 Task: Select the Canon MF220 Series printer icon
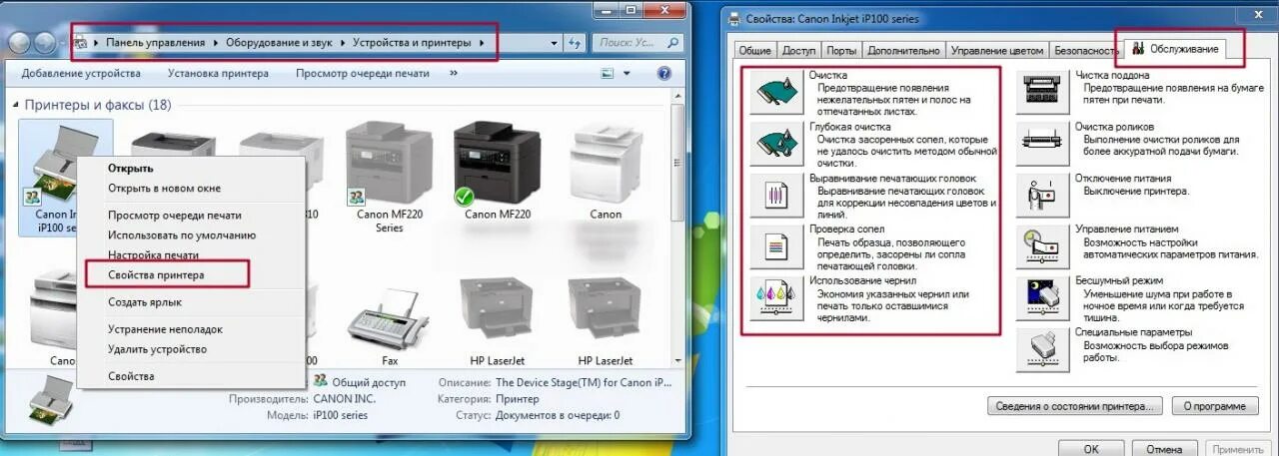point(388,166)
